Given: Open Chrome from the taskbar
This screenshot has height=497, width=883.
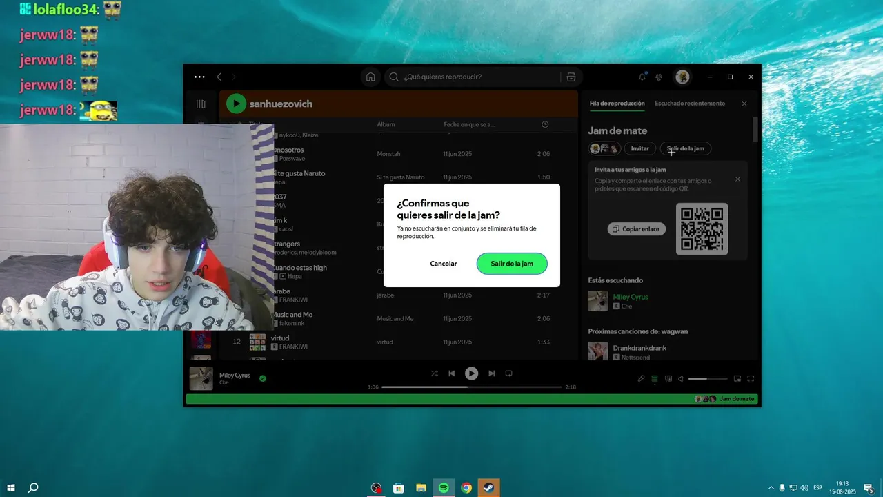Looking at the screenshot, I should (466, 488).
